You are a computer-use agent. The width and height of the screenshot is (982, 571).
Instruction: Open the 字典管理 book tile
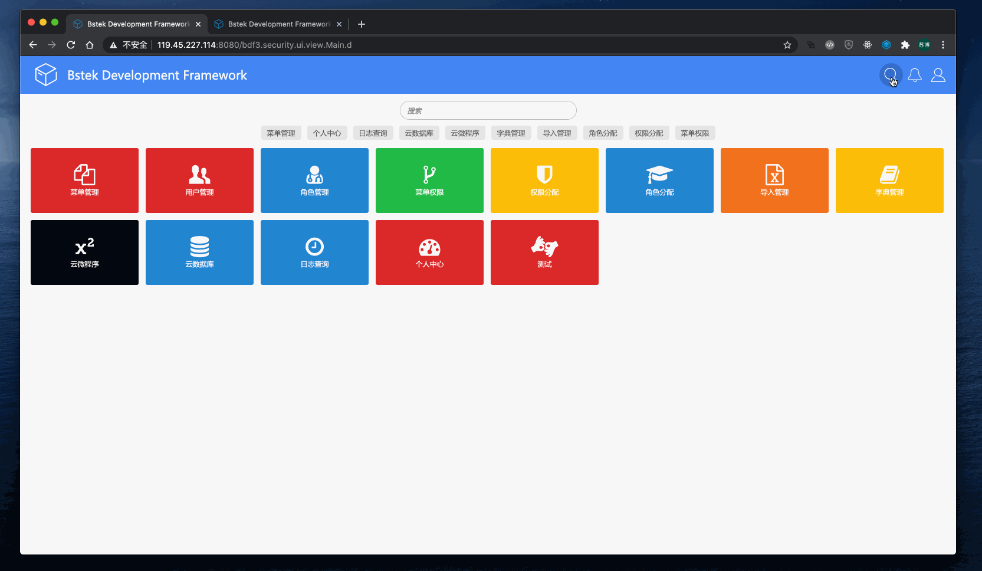point(889,181)
